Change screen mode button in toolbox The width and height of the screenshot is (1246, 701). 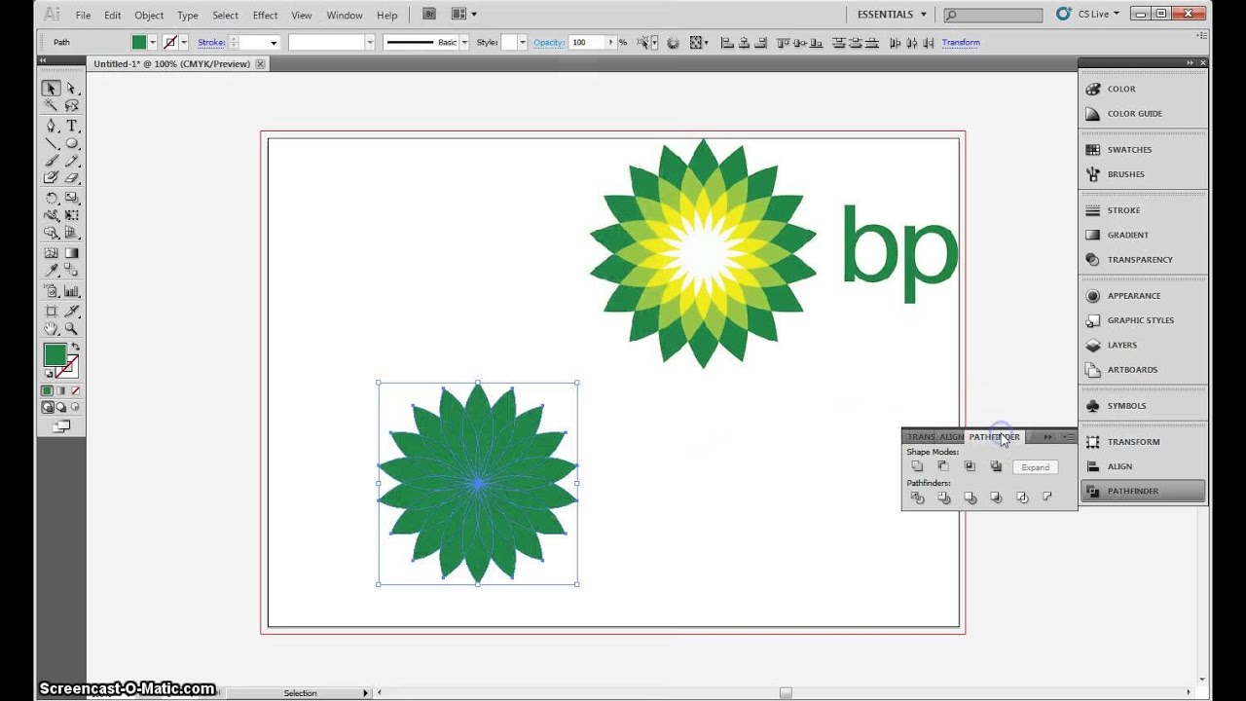coord(61,426)
